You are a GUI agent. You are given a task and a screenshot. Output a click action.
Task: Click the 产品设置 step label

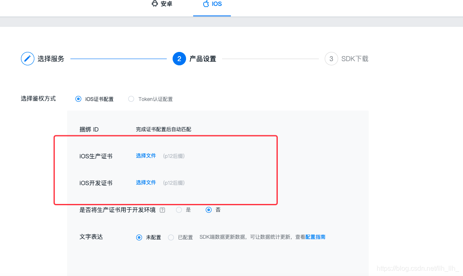203,59
